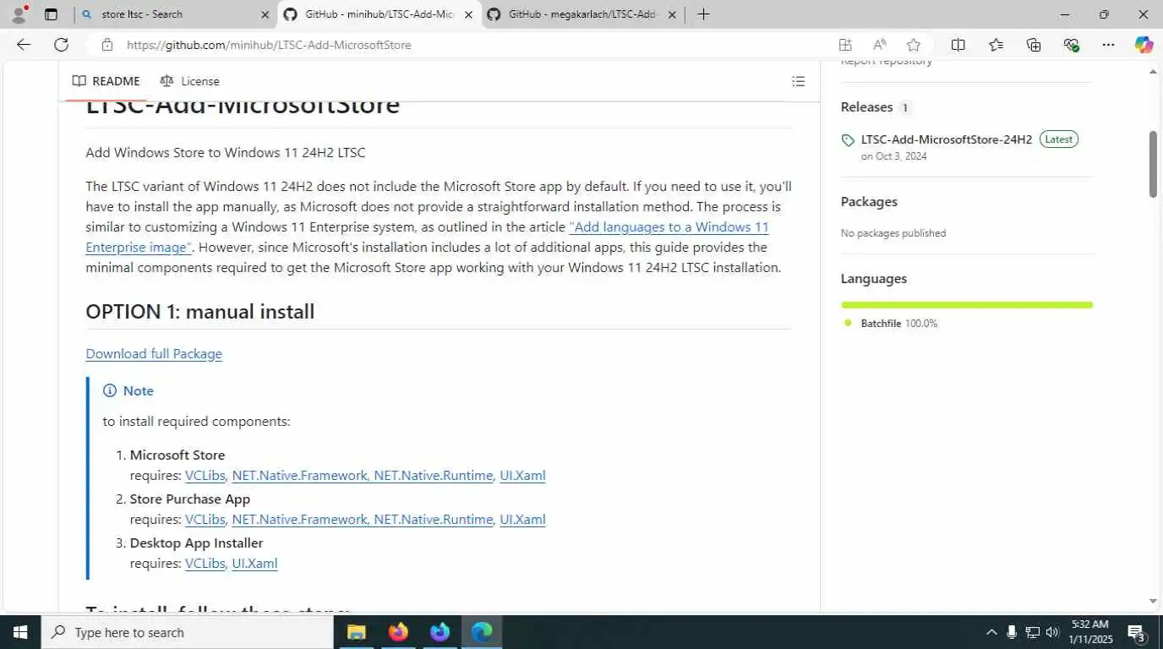Open the Releases section heading
The height and width of the screenshot is (649, 1163).
(866, 106)
